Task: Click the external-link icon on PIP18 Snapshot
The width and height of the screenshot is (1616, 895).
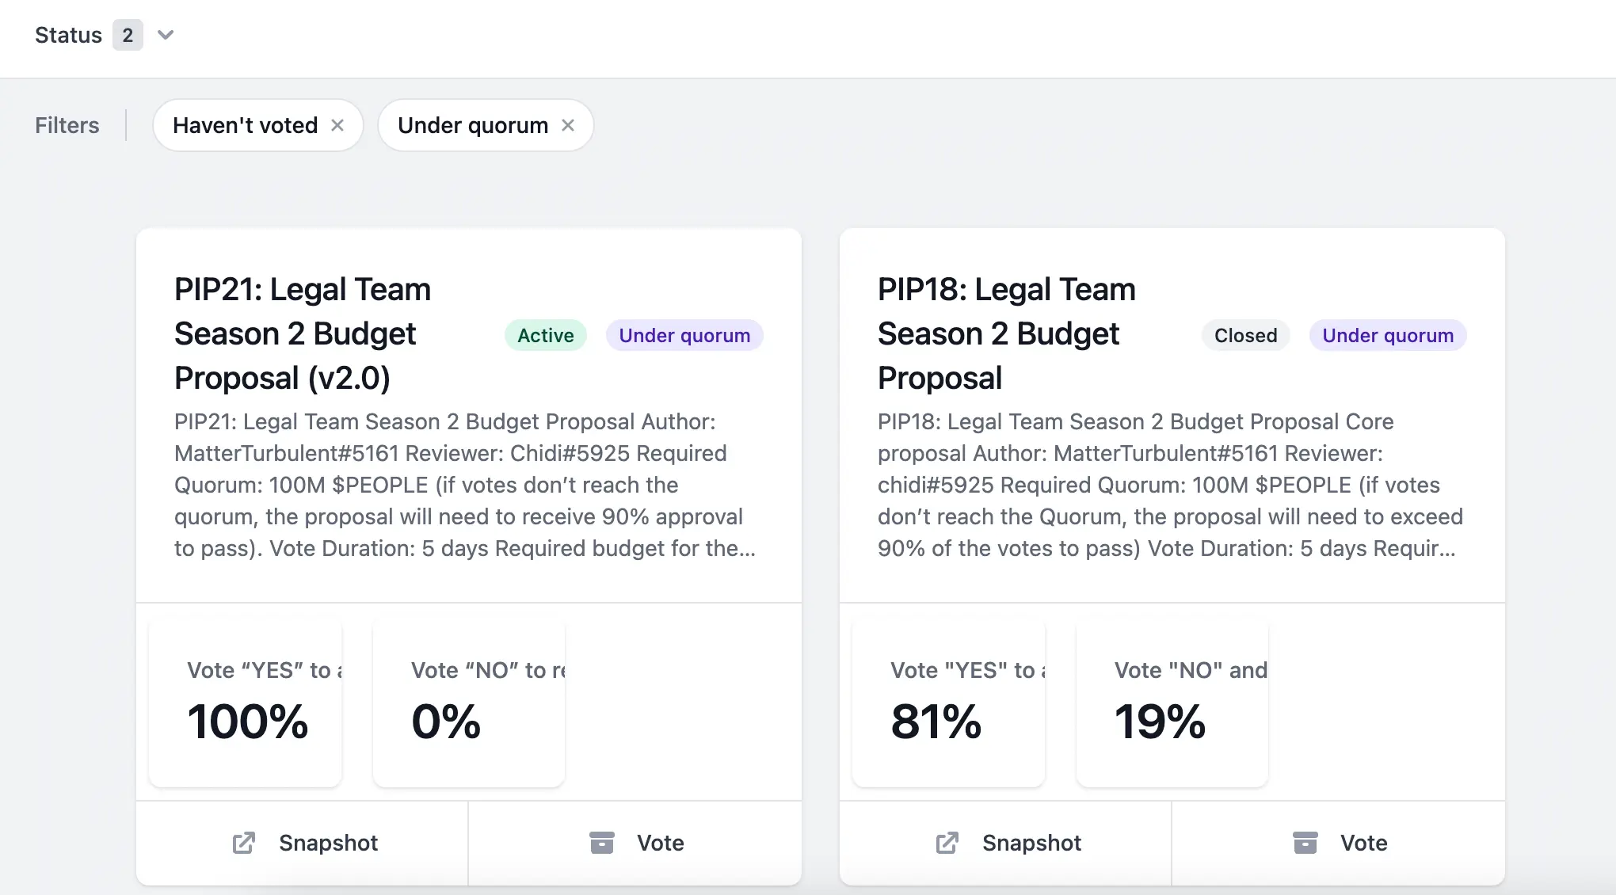Action: coord(947,843)
